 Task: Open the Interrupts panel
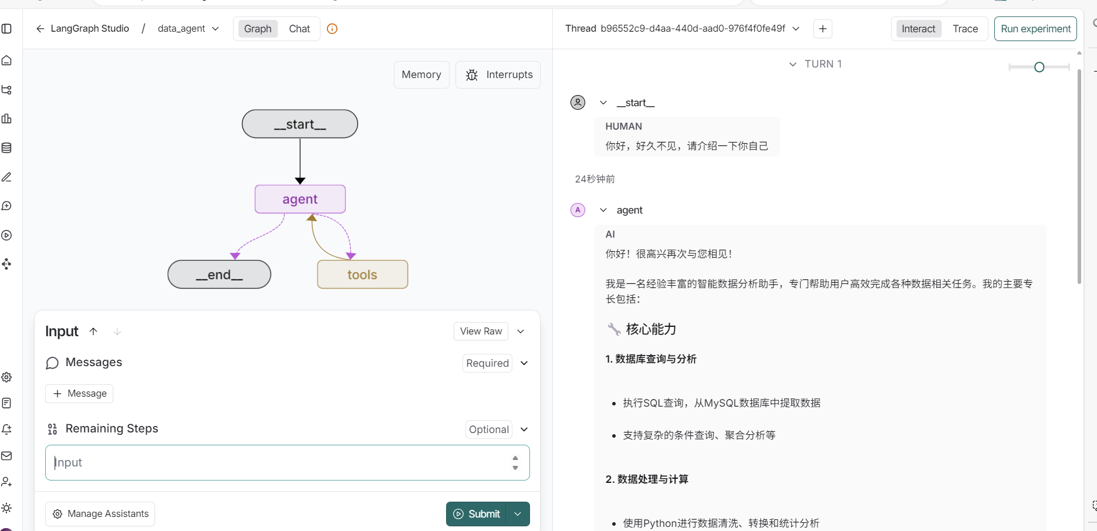(498, 75)
